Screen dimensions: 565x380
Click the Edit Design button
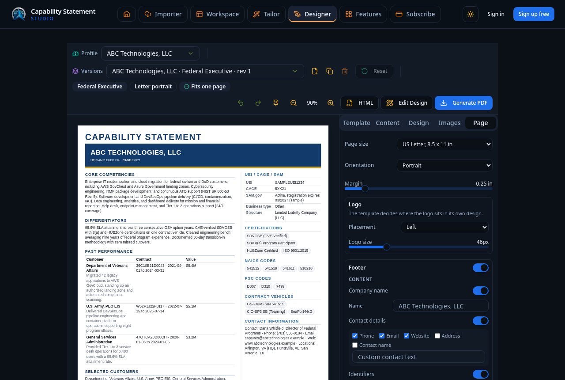click(x=407, y=103)
